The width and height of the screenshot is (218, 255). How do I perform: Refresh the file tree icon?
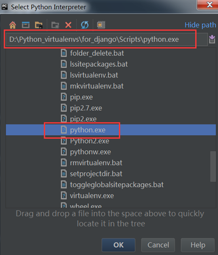click(x=85, y=25)
